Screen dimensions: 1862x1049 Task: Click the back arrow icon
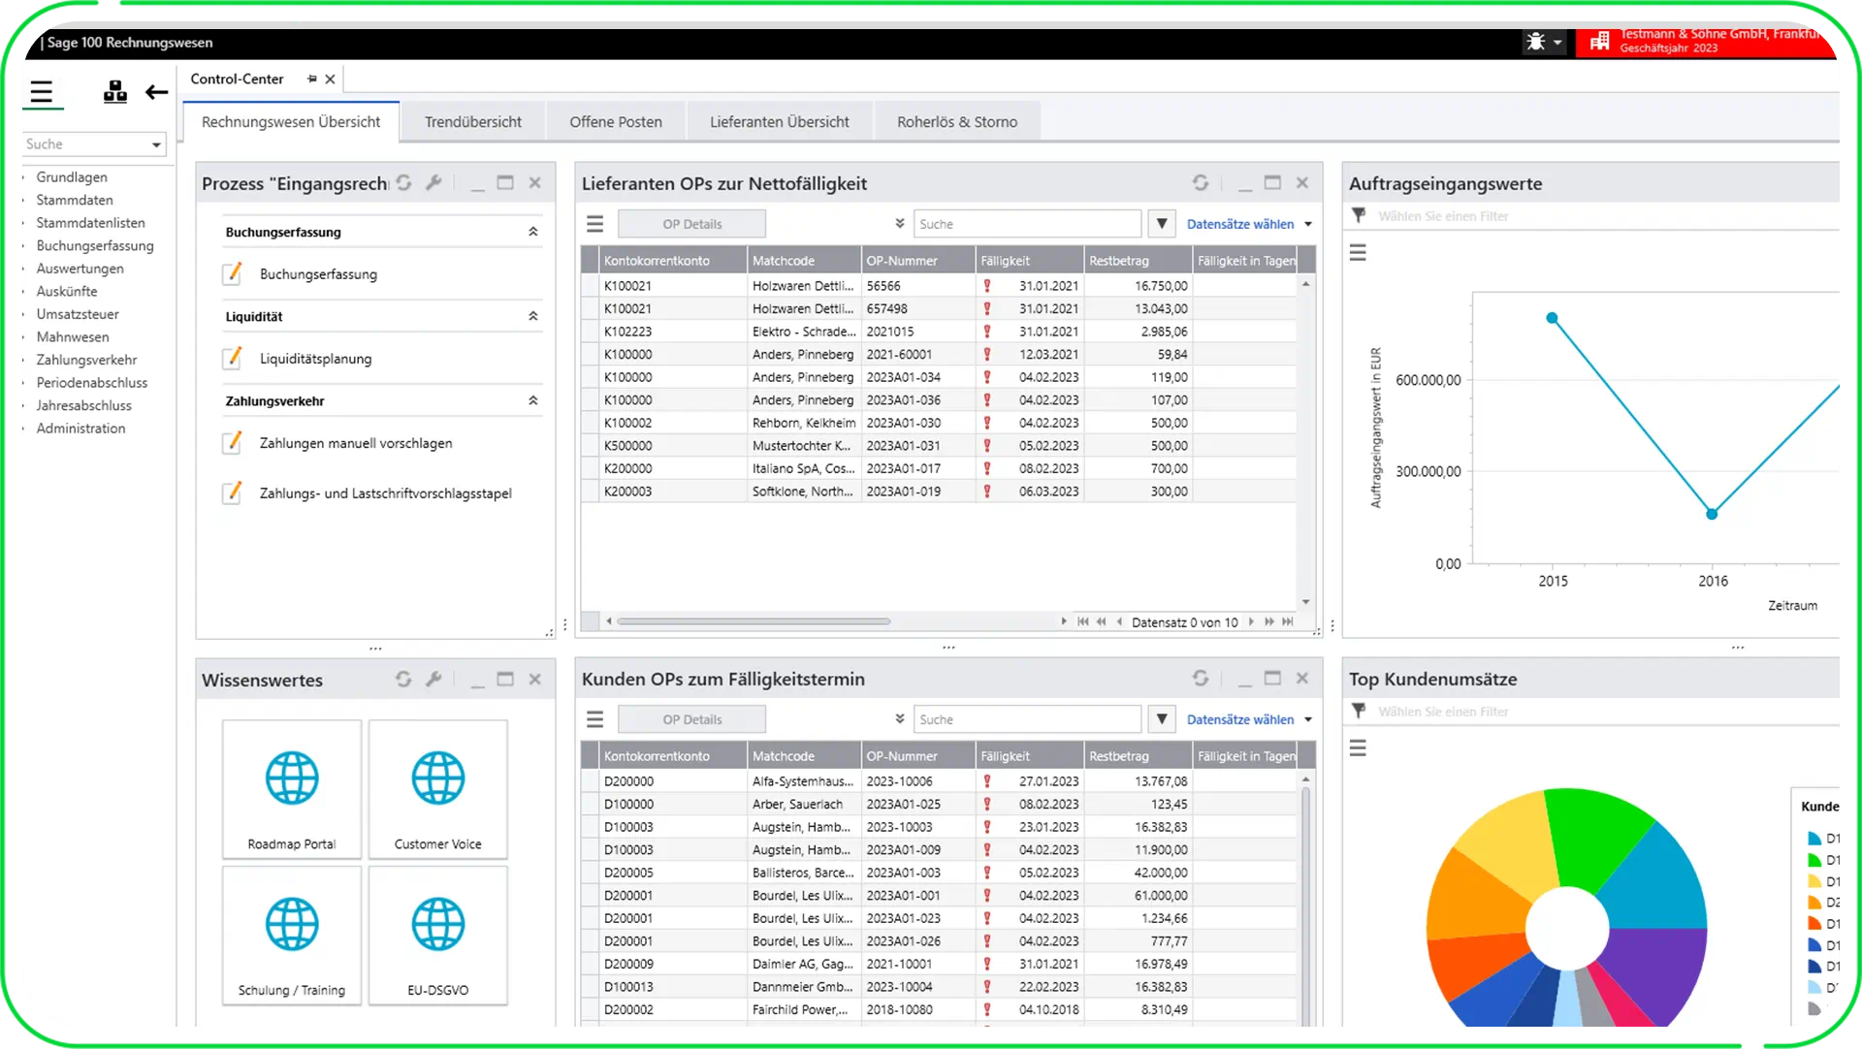156,92
